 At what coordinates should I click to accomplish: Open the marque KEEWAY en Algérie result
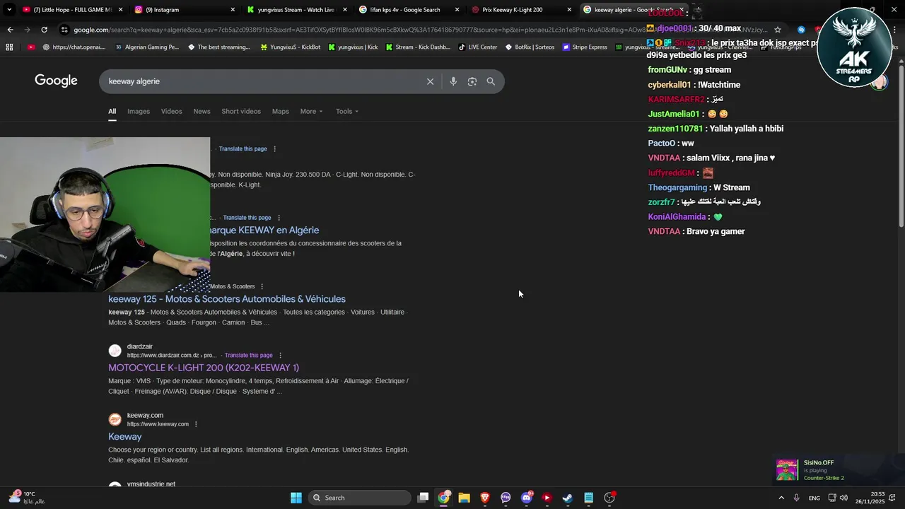coord(264,230)
